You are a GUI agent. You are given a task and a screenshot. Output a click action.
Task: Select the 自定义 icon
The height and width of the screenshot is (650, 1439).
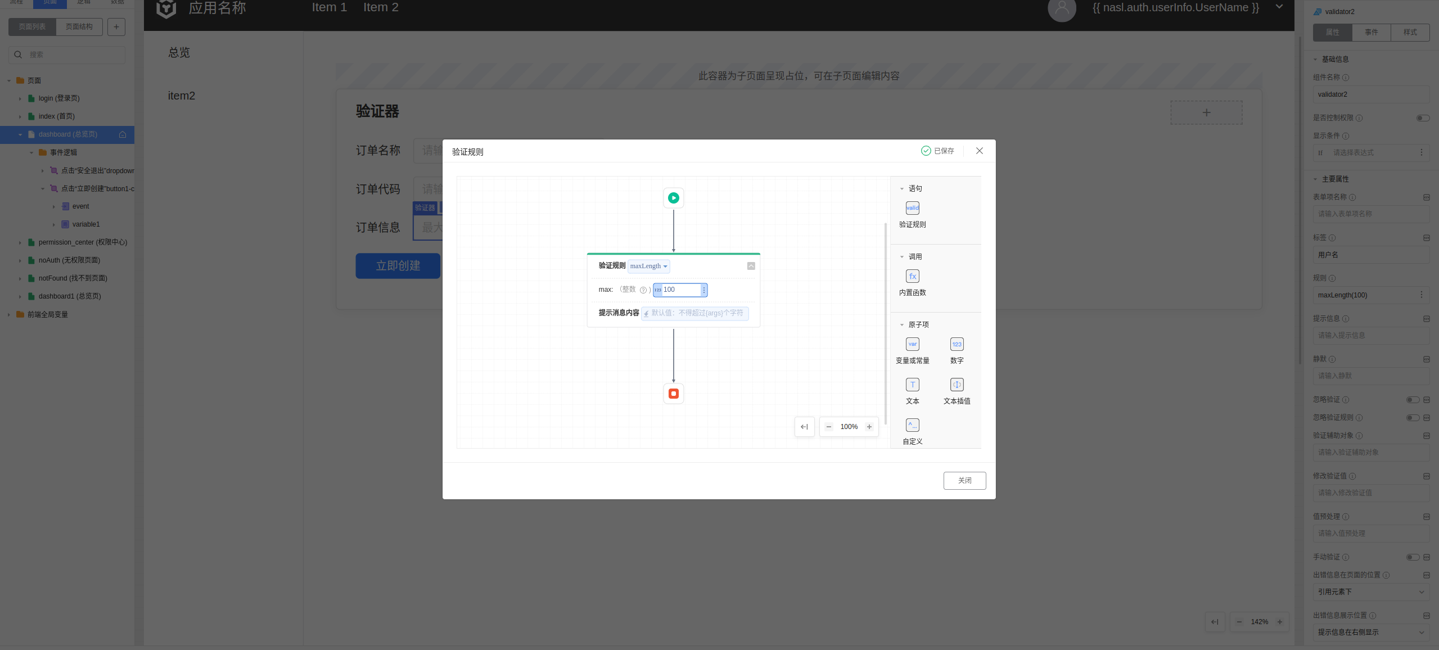pos(912,425)
